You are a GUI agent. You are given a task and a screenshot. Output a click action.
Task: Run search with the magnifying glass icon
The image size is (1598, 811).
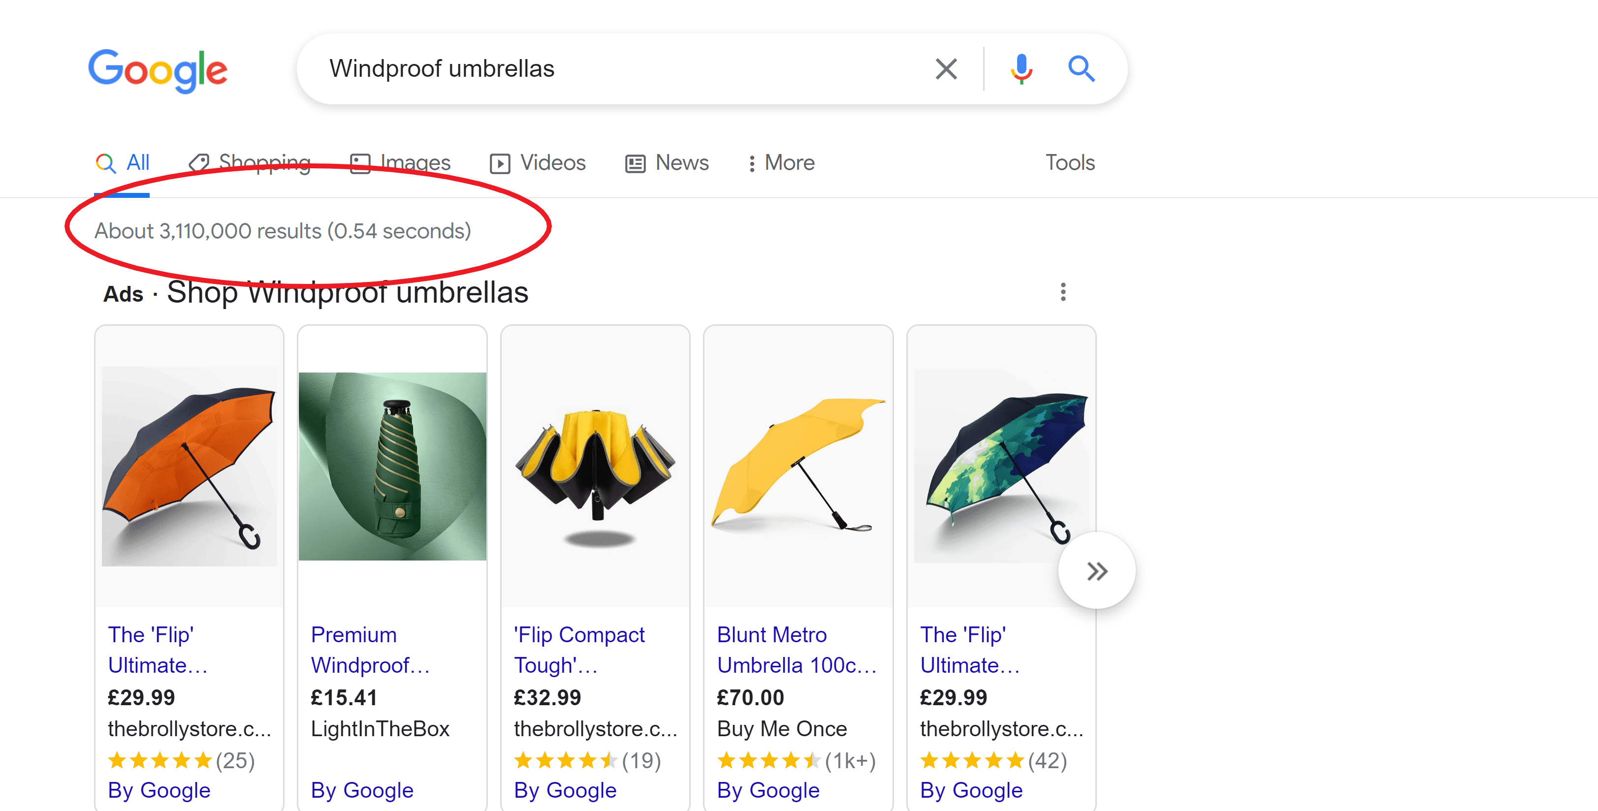(x=1081, y=69)
